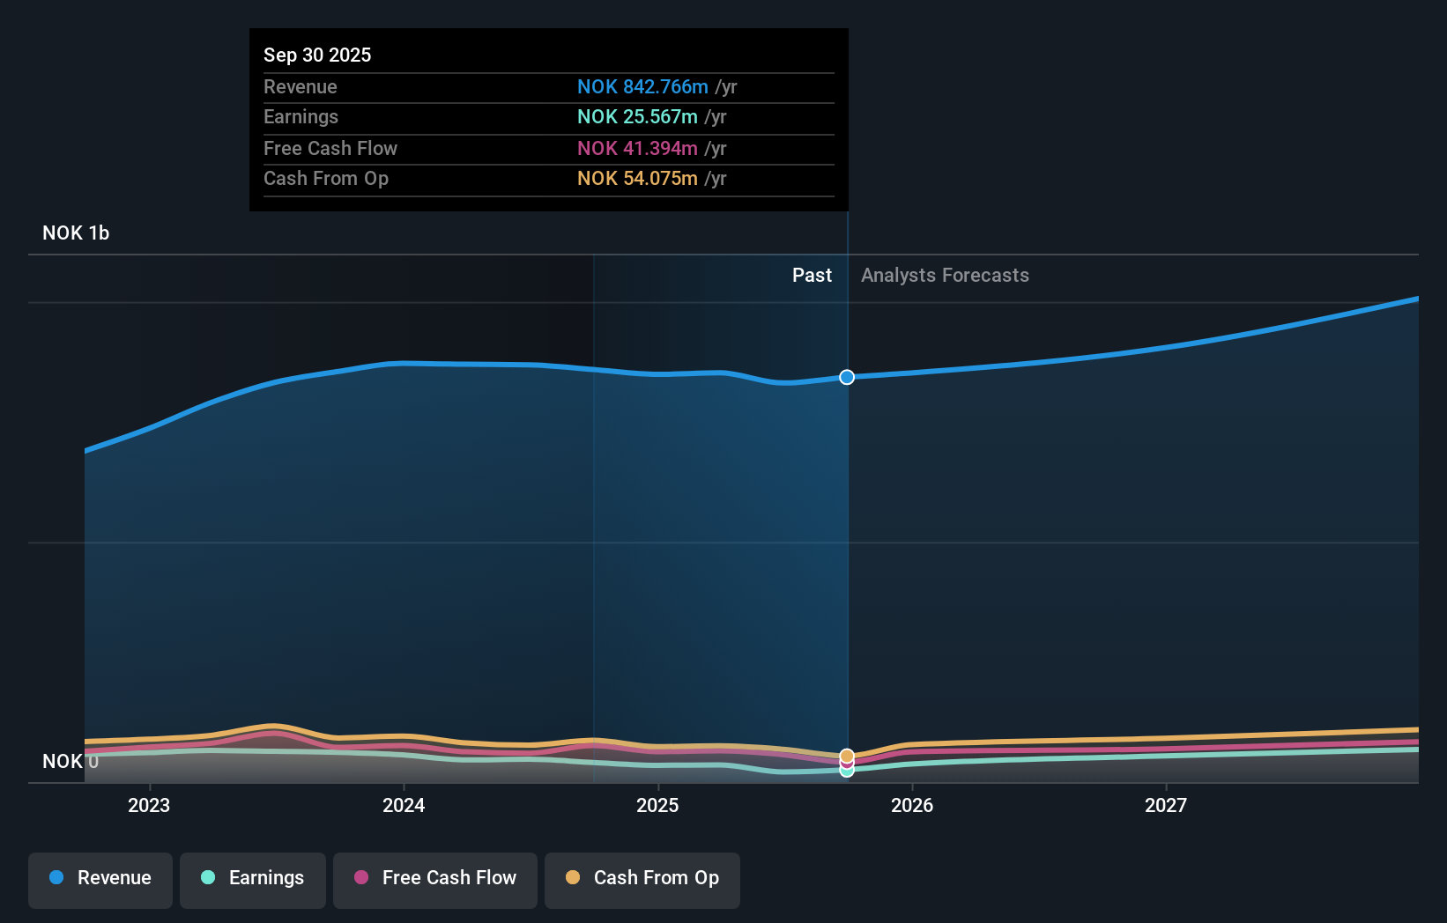Viewport: 1447px width, 923px height.
Task: Select the orange Cash From Op marker at the divider
Action: [x=846, y=756]
